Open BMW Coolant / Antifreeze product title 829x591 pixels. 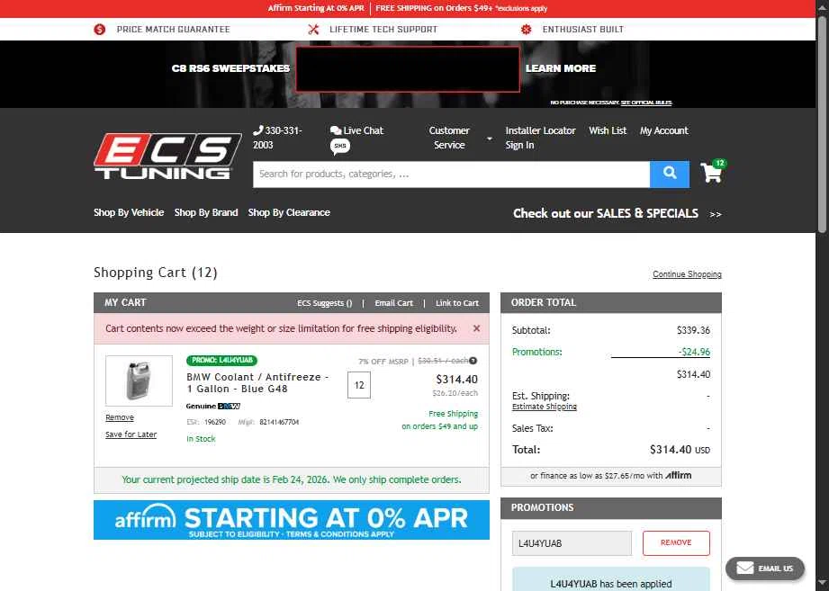click(257, 383)
